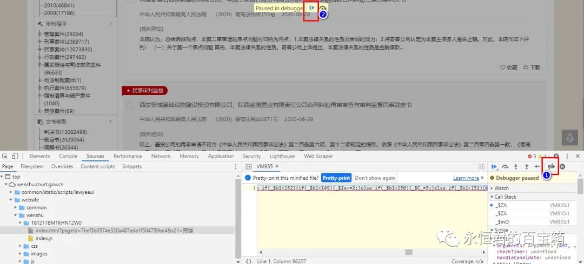
Task: Open the Performance tab
Action: click(128, 156)
